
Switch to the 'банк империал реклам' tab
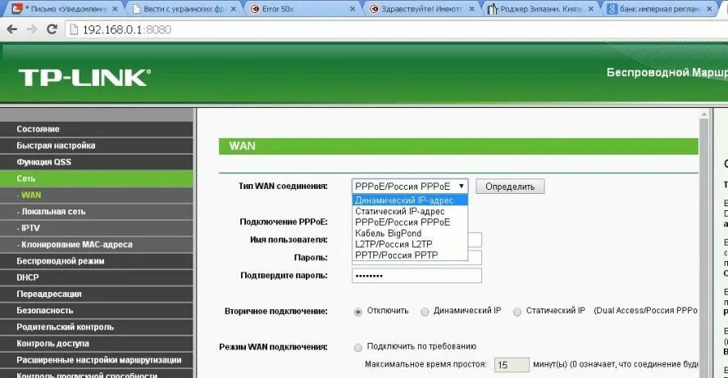pos(659,9)
